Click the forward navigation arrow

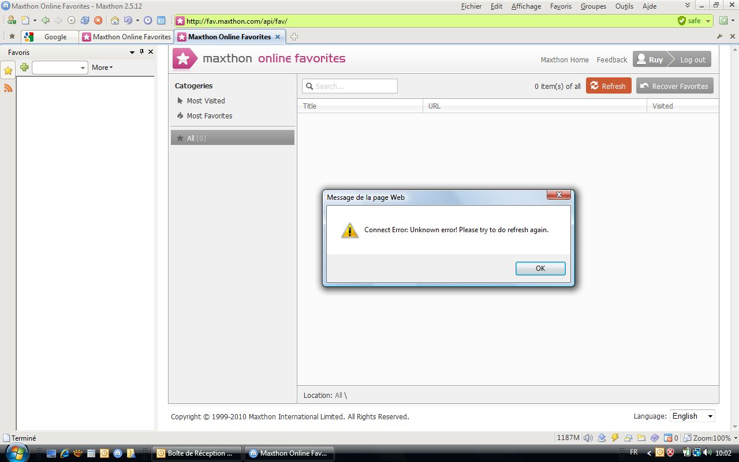[58, 20]
